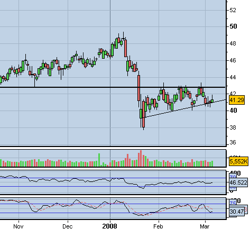250x229 pixels.
Task: Click the bold 40 price axis label
Action: tap(233, 111)
